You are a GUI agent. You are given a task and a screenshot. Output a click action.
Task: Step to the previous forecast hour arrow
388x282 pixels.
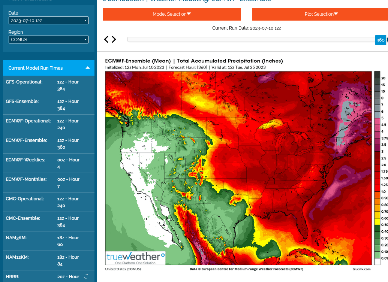106,39
